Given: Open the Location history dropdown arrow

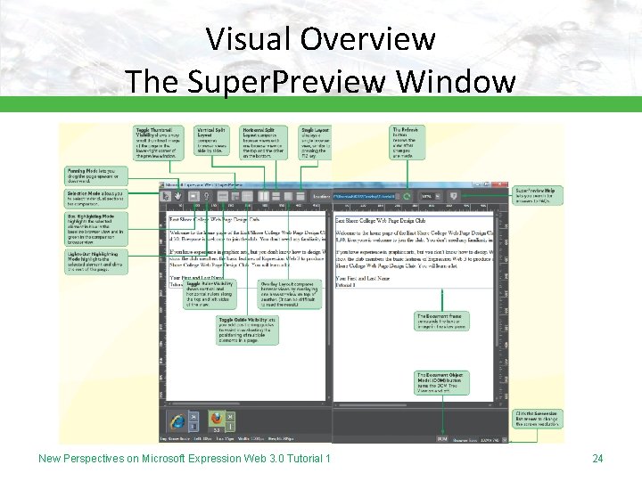Looking at the screenshot, I should click(x=399, y=197).
